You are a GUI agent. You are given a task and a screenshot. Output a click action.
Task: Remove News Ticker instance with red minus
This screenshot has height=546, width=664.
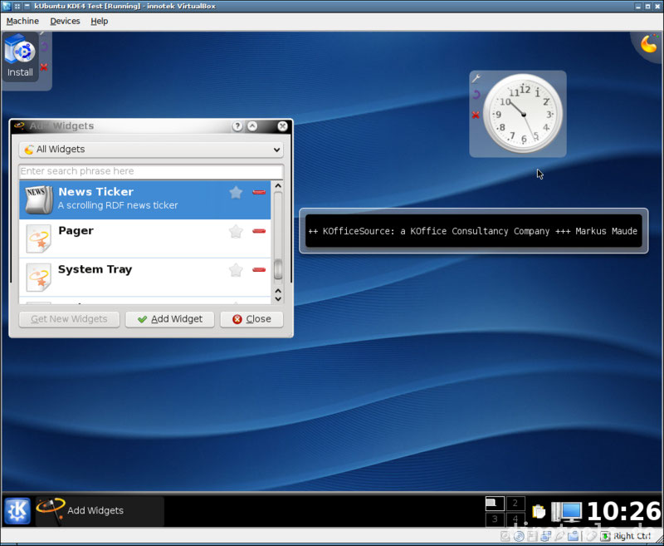click(x=259, y=193)
